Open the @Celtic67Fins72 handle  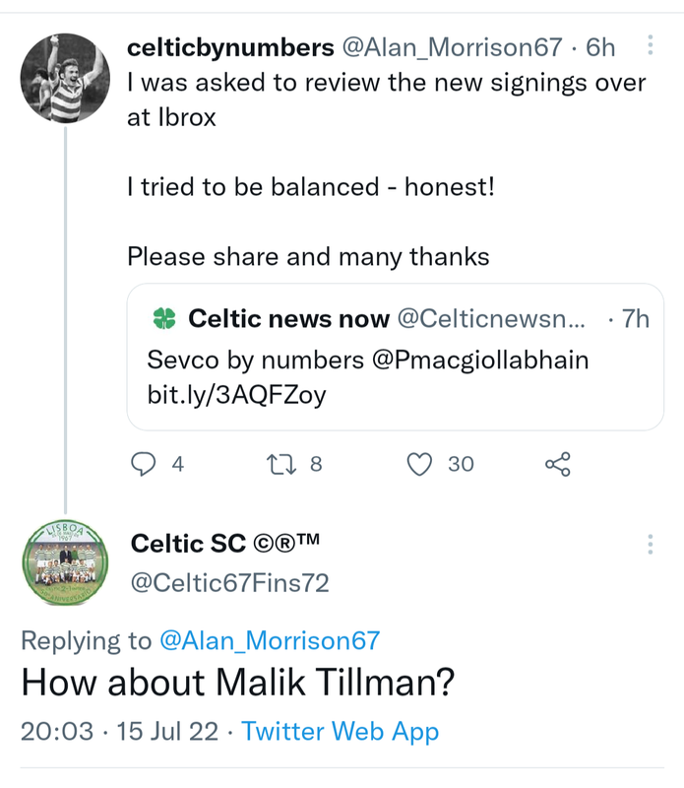pos(230,583)
